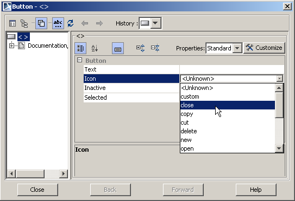Close the dialog with title bar X
This screenshot has height=201, width=295.
(x=287, y=6)
